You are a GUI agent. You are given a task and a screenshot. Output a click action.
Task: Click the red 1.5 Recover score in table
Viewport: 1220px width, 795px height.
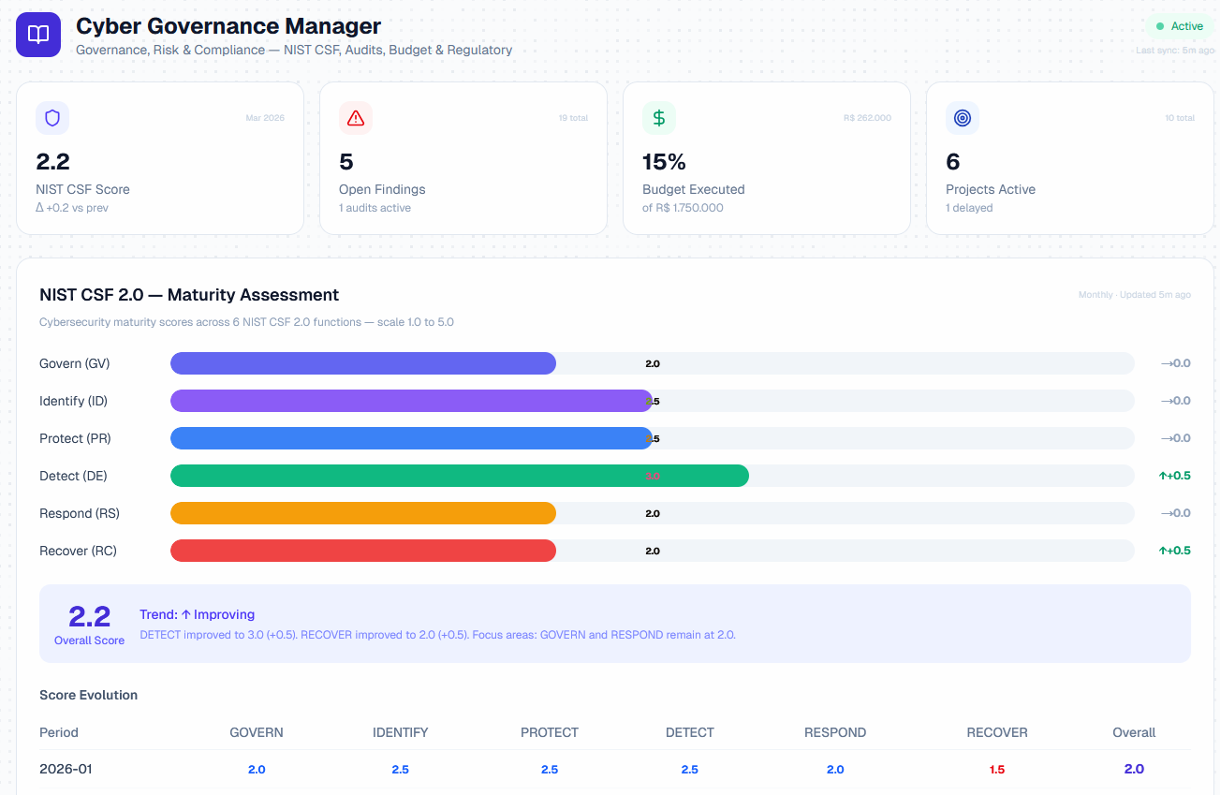997,769
